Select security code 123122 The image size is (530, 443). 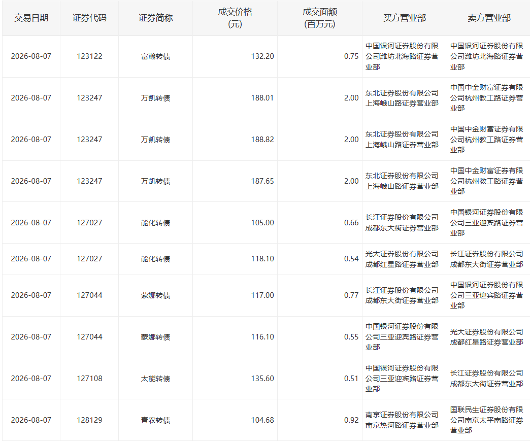(x=89, y=56)
